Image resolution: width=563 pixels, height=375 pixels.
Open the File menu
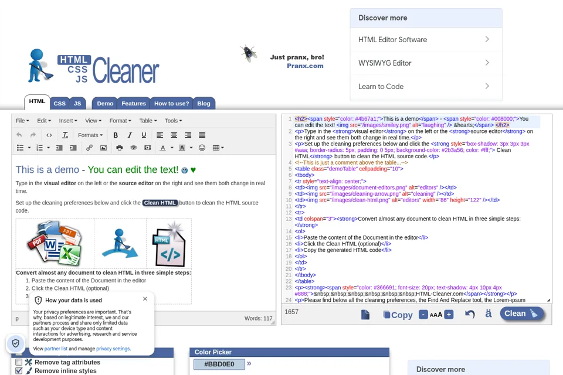click(22, 121)
